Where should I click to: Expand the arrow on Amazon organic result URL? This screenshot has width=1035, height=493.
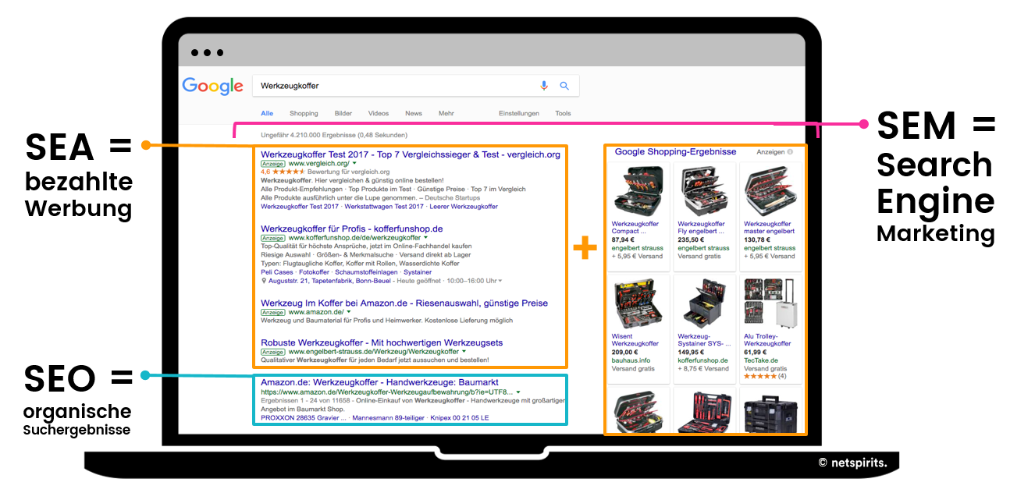click(x=518, y=392)
